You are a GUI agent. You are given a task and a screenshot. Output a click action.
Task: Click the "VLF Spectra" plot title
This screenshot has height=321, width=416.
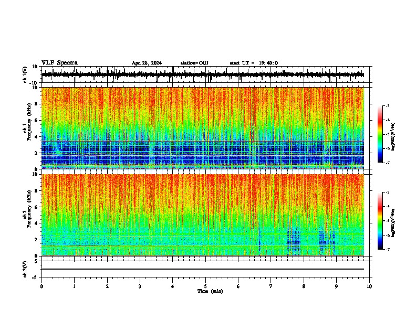pos(59,63)
